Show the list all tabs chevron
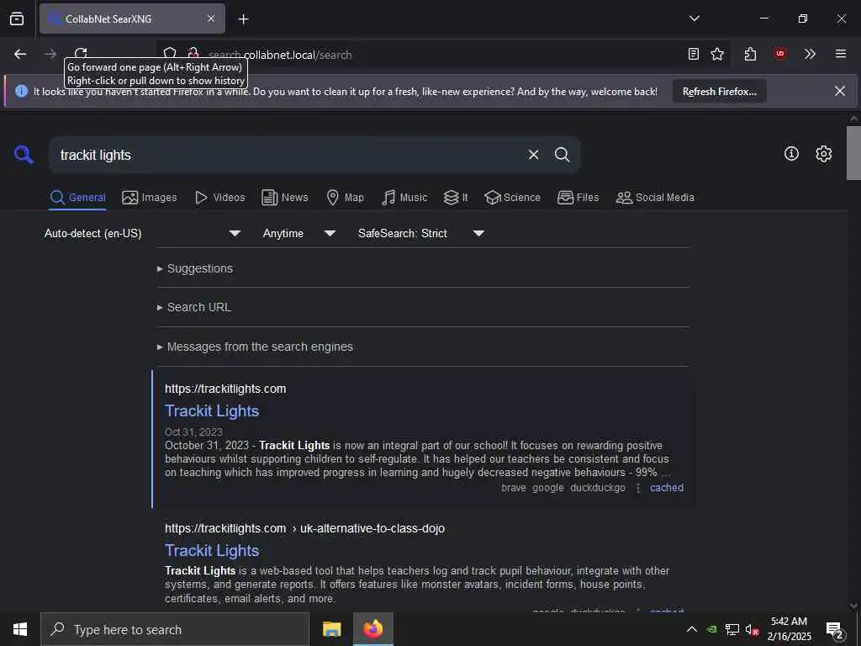Image resolution: width=861 pixels, height=646 pixels. click(694, 19)
